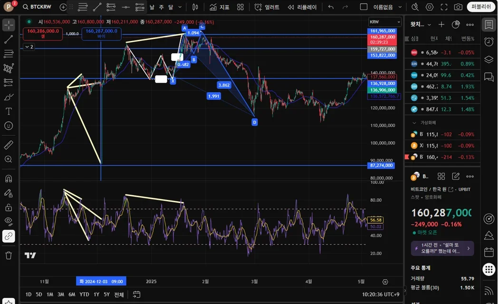Open the 리플레이 bar replay
The height and width of the screenshot is (304, 498).
click(302, 7)
